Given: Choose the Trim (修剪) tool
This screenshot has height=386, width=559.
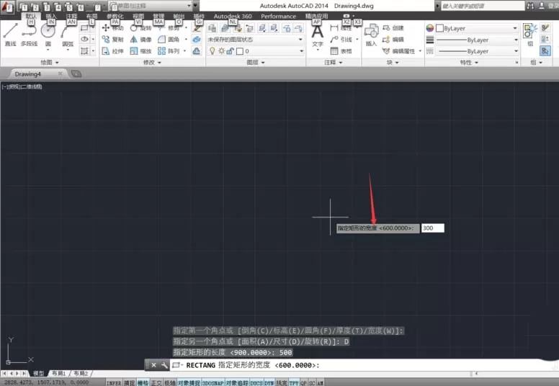Looking at the screenshot, I should pos(169,28).
